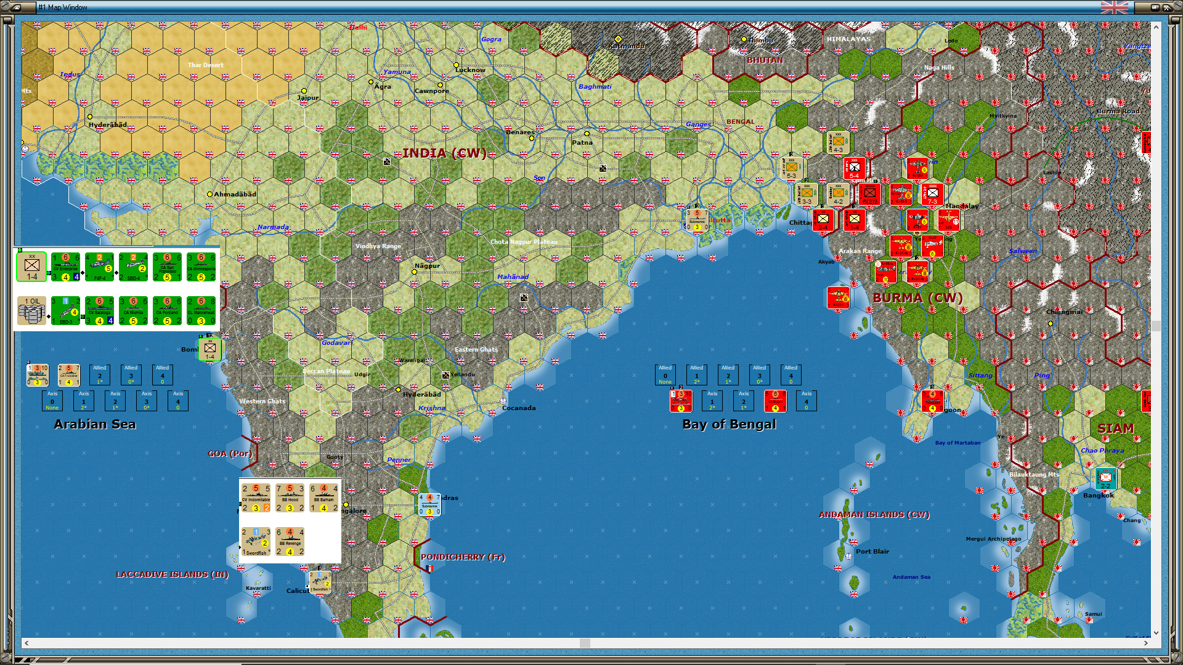
Task: Click the F4F-4 fighter aircraft counter
Action: (x=99, y=267)
